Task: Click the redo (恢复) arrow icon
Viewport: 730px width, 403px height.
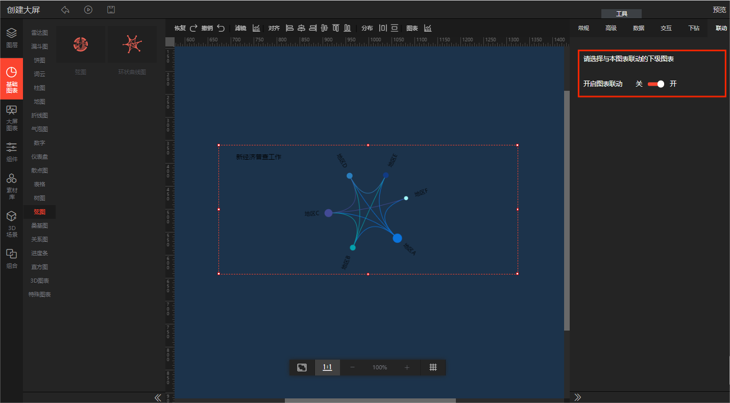Action: tap(193, 28)
